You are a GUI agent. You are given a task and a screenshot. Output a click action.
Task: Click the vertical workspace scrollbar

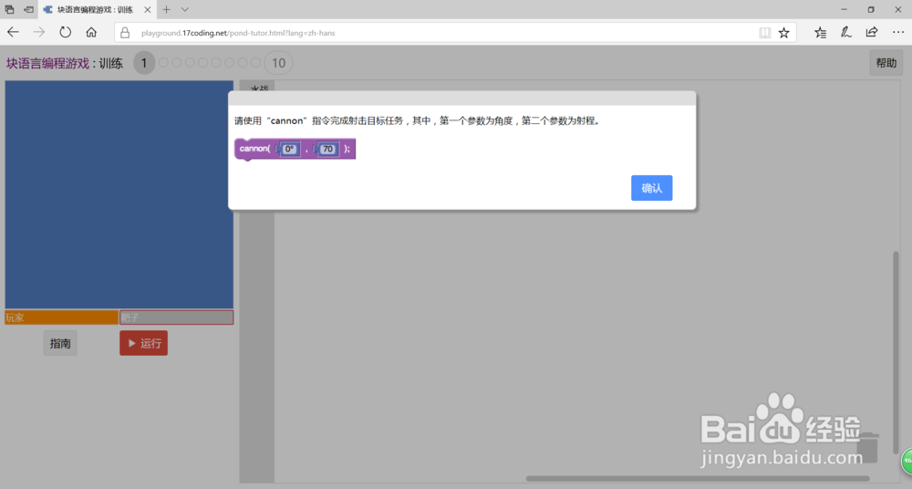click(x=896, y=352)
